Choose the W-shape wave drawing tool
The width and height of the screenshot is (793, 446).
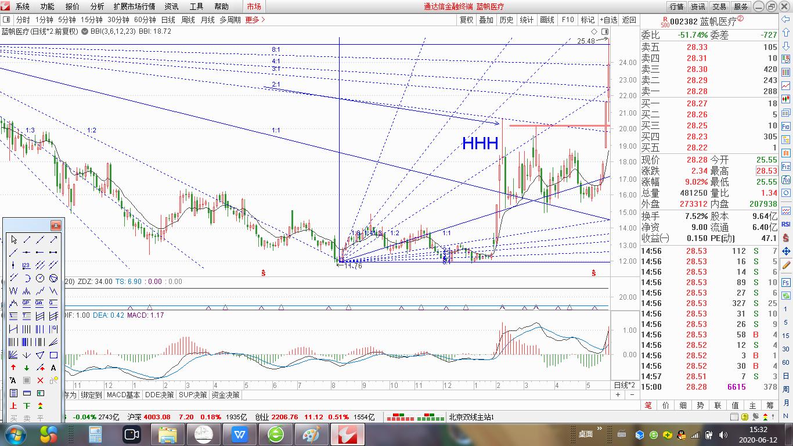click(x=13, y=291)
